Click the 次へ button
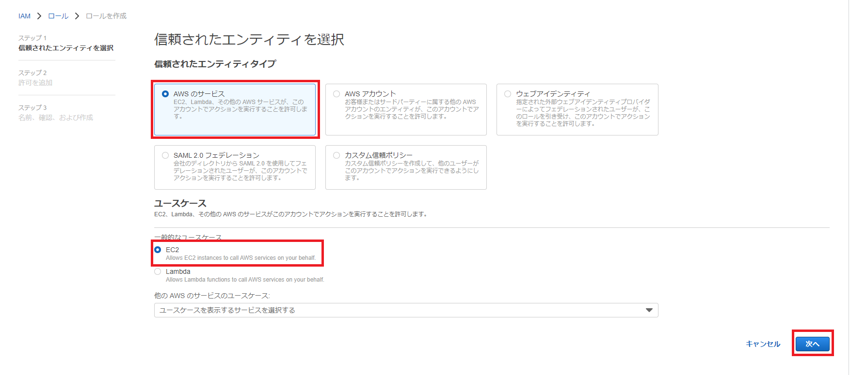This screenshot has height=375, width=850. (813, 344)
